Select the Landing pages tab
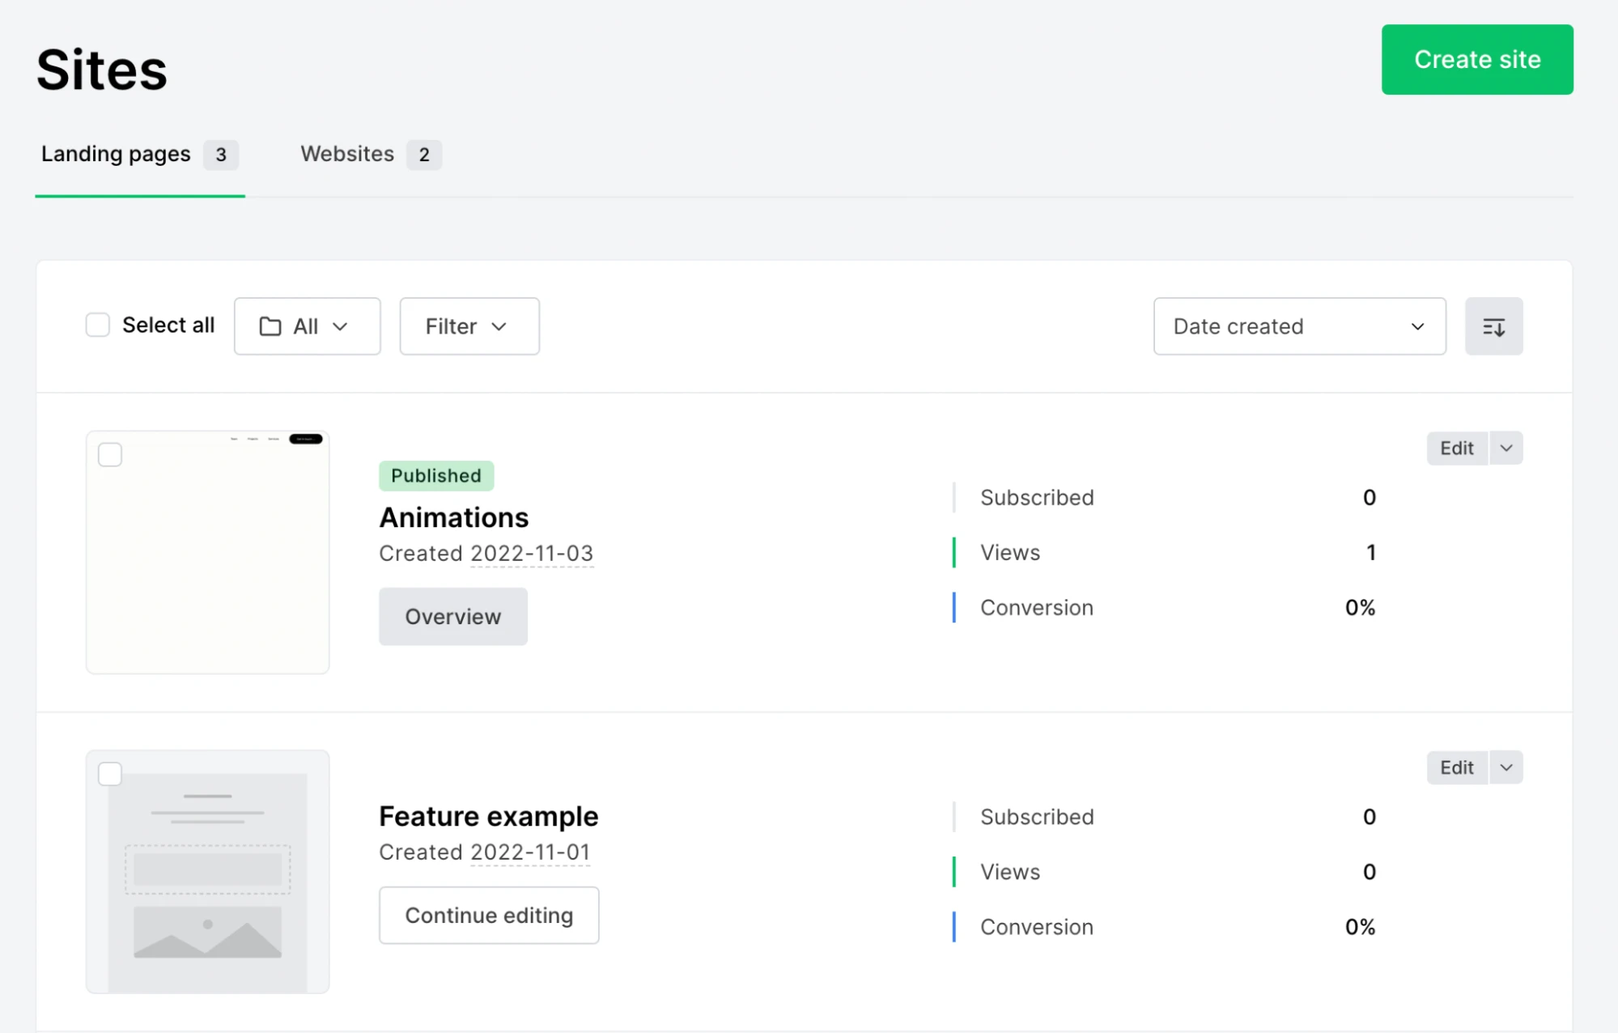Viewport: 1618px width, 1033px height. pyautogui.click(x=138, y=154)
